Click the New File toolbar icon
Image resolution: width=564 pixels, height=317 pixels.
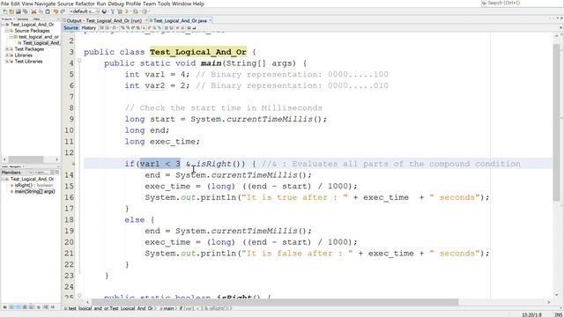(4, 11)
